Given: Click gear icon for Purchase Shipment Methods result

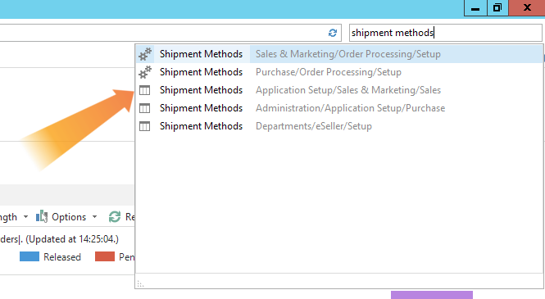Looking at the screenshot, I should 145,72.
